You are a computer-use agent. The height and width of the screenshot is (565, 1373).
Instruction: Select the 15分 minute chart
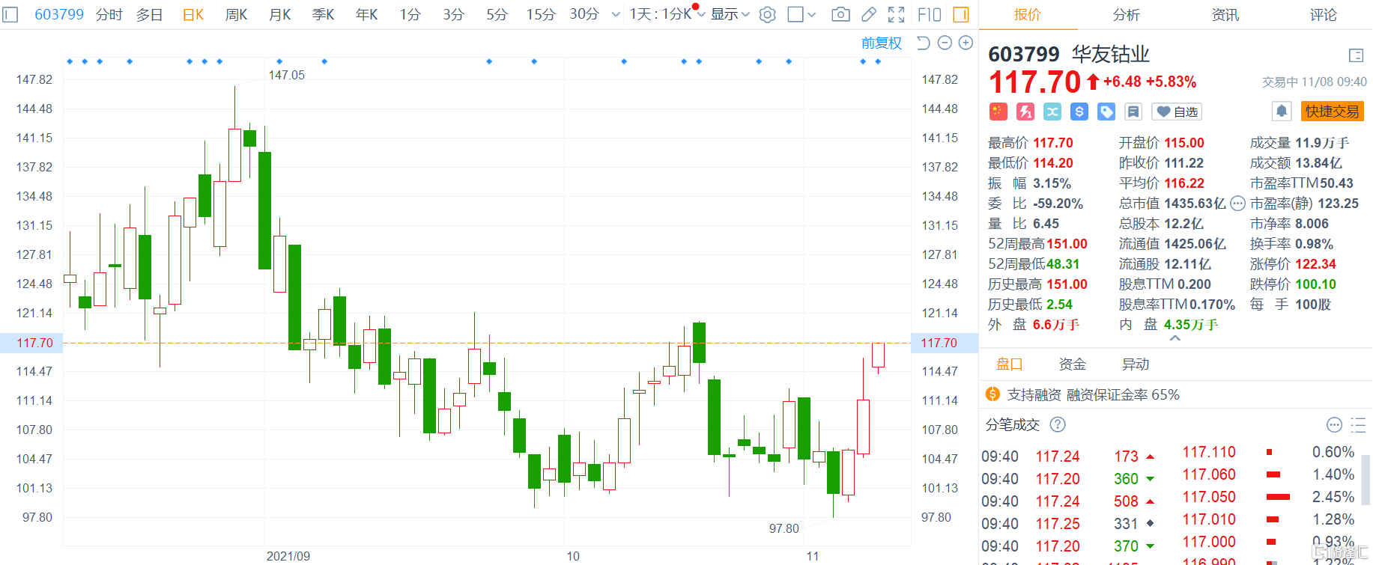pyautogui.click(x=541, y=14)
